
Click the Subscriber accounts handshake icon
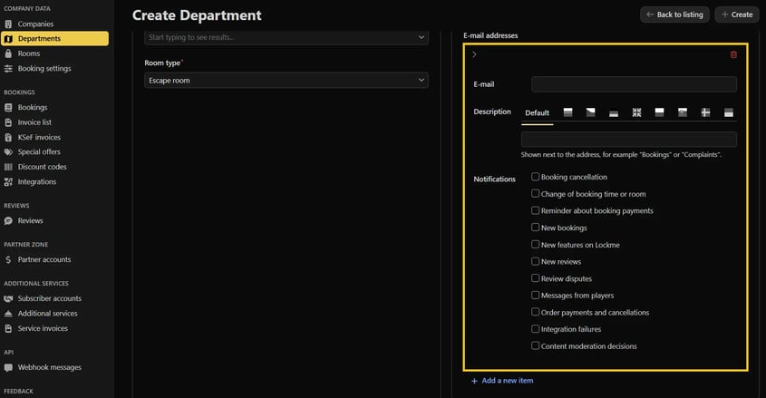coord(8,298)
